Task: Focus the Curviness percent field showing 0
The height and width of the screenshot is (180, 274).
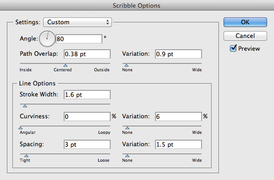Action: tap(87, 117)
